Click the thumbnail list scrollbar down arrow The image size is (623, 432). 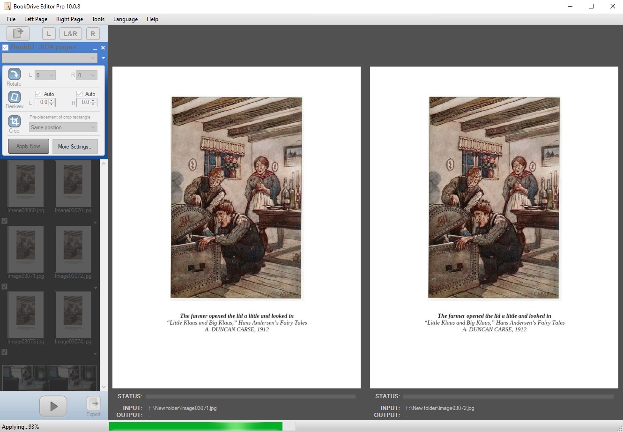point(104,387)
